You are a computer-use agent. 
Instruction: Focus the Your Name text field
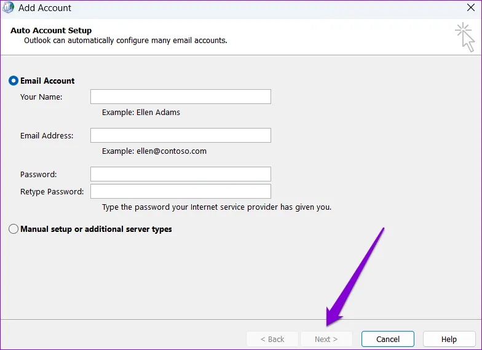180,97
